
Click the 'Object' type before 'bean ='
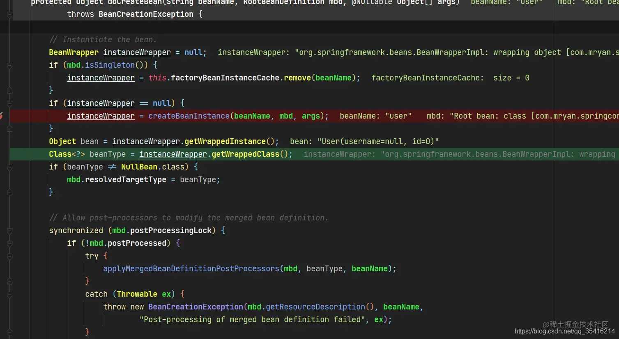coord(62,142)
